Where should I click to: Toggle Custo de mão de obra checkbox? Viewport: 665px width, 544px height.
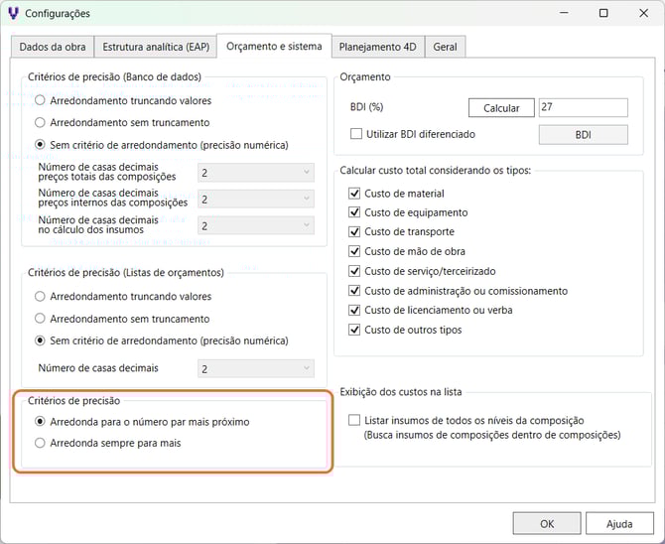356,252
